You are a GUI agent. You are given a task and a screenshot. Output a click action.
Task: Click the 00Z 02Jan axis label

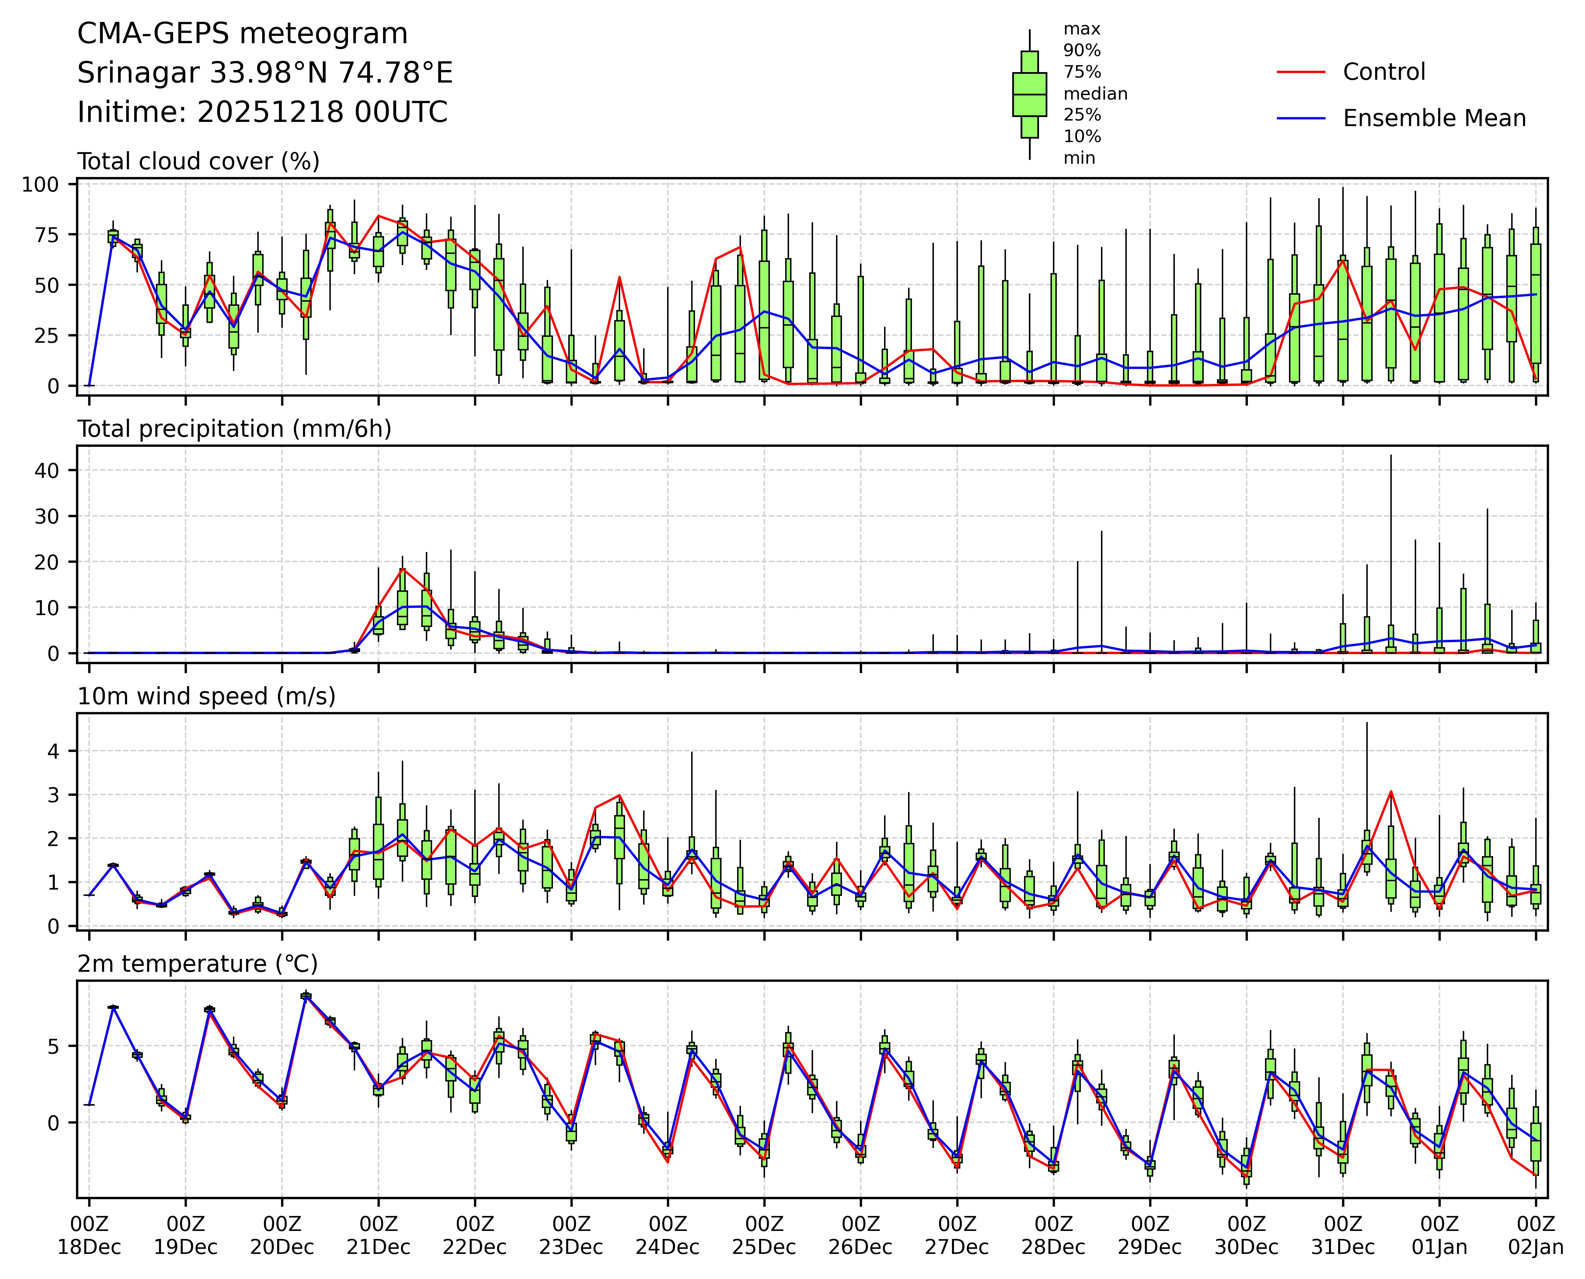1536,1235
